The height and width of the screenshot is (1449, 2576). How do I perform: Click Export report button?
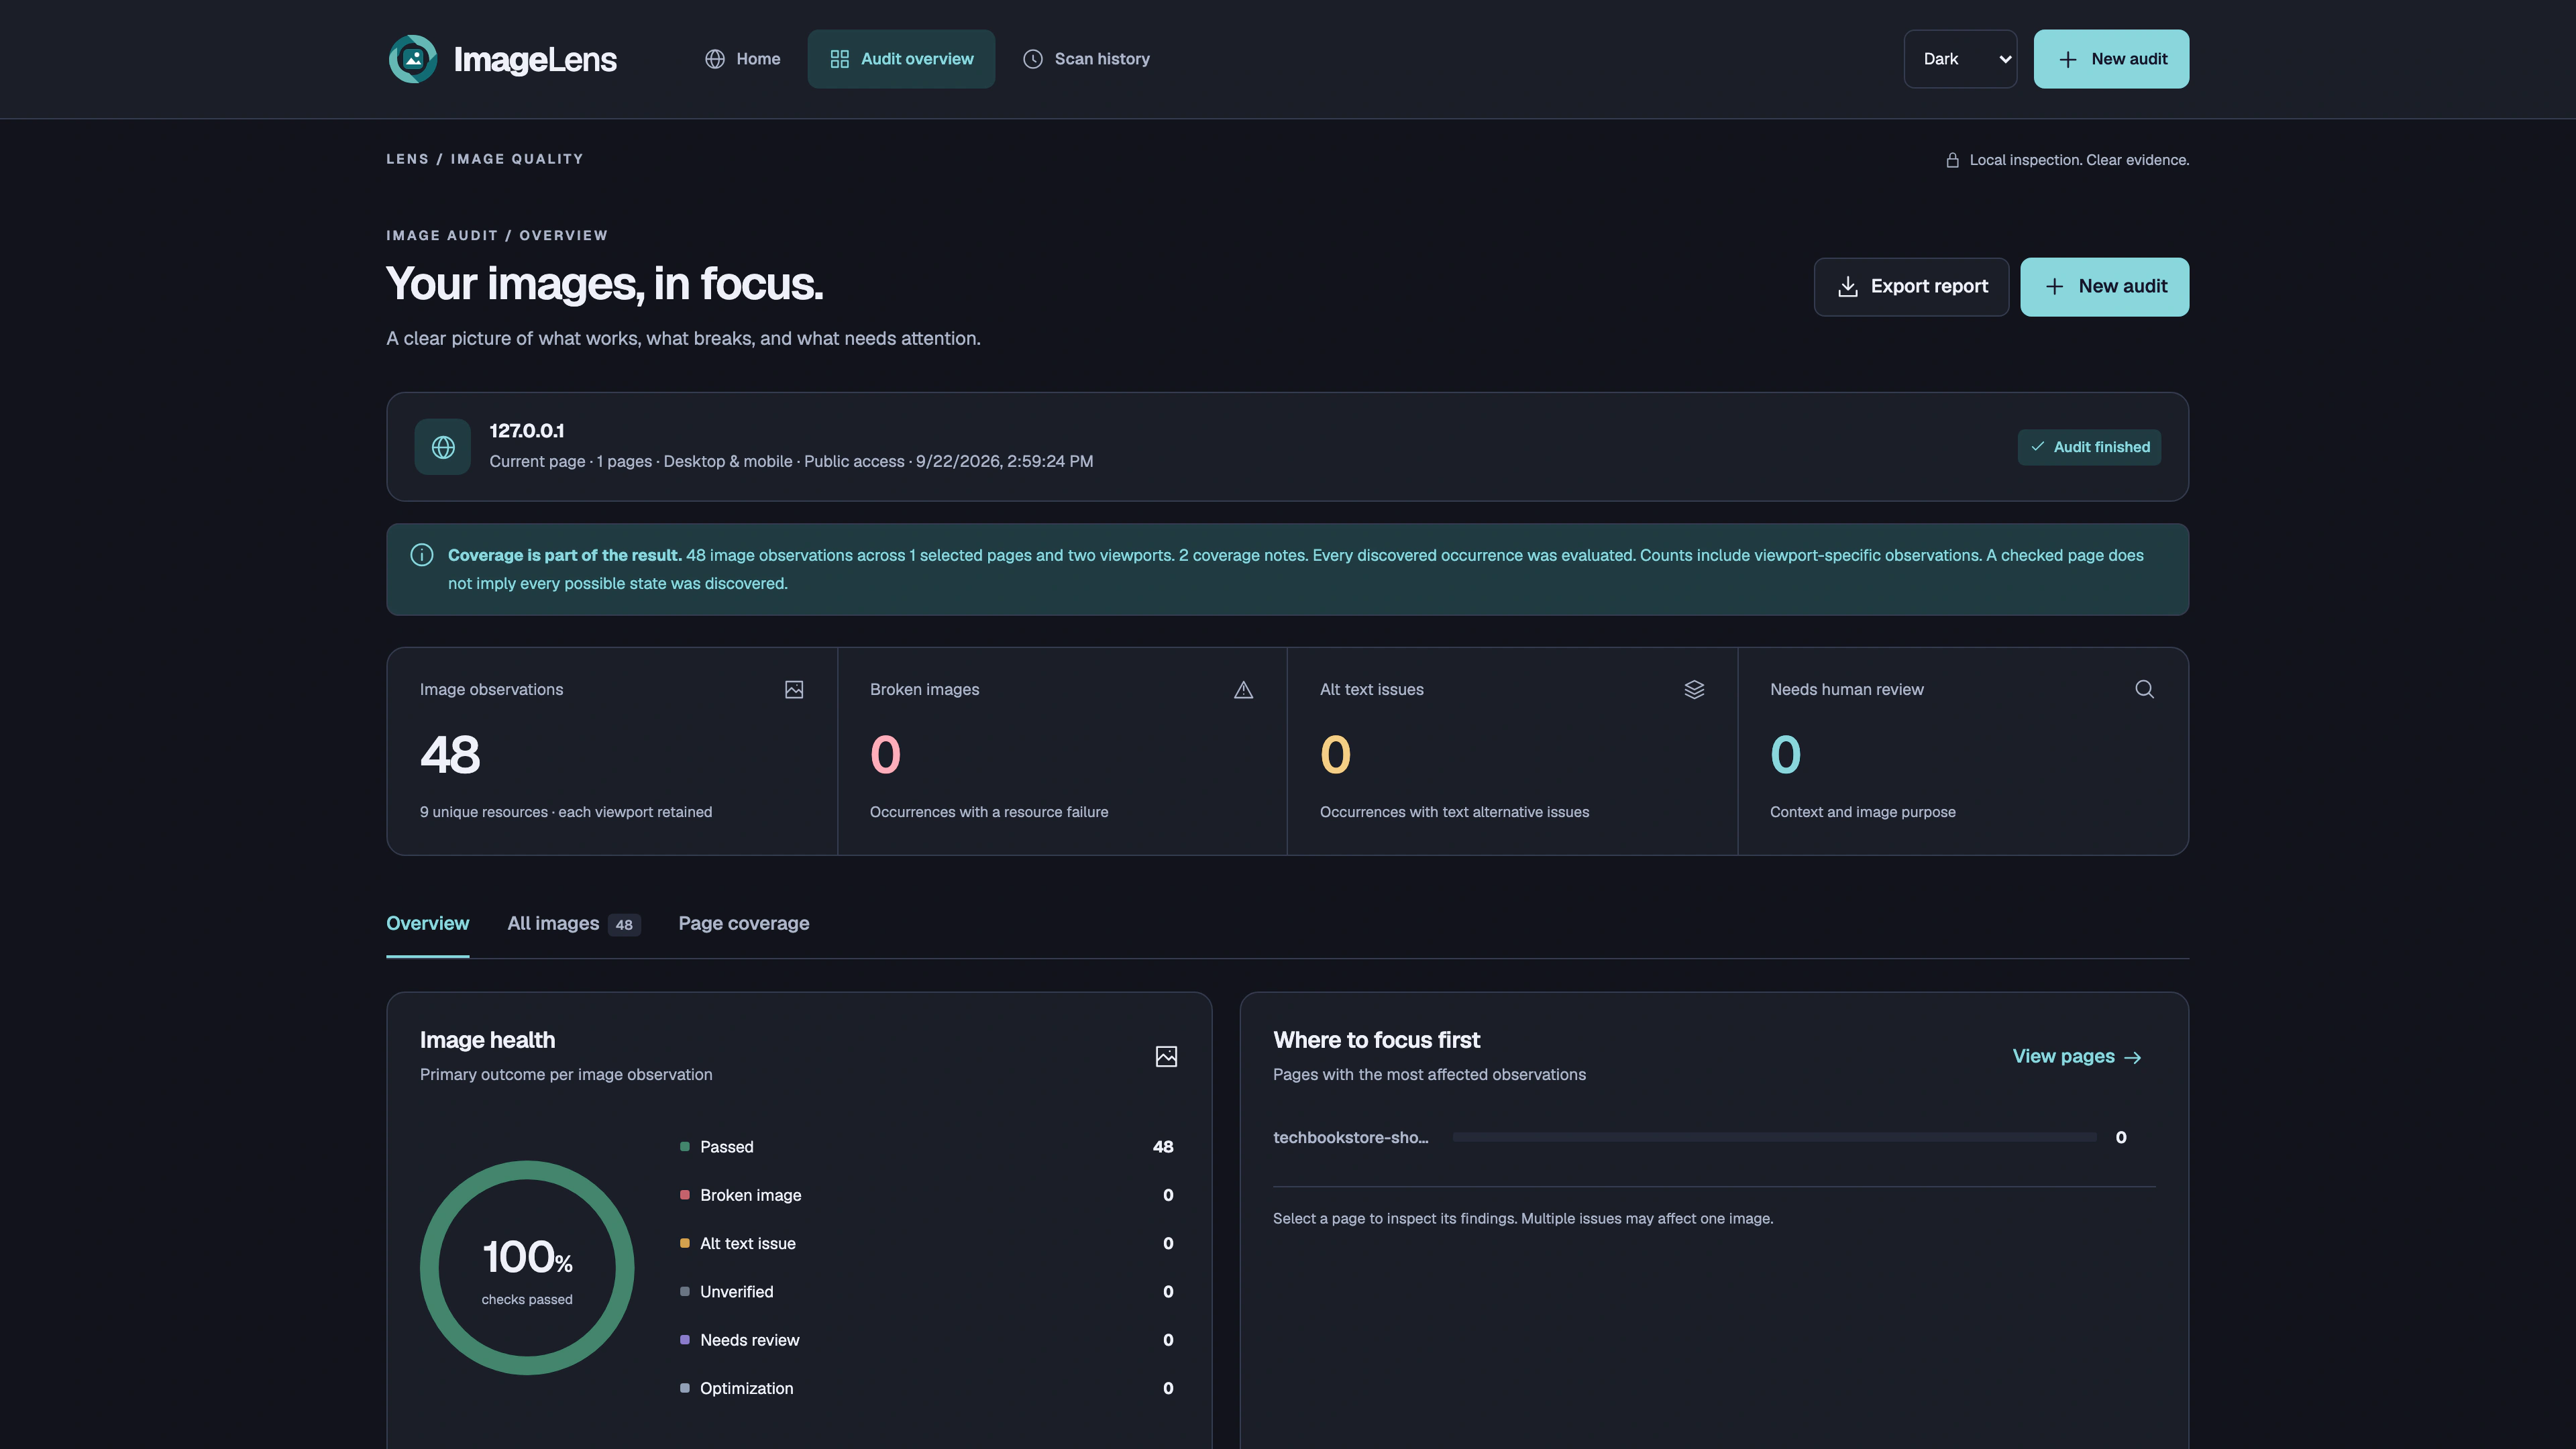point(1911,287)
